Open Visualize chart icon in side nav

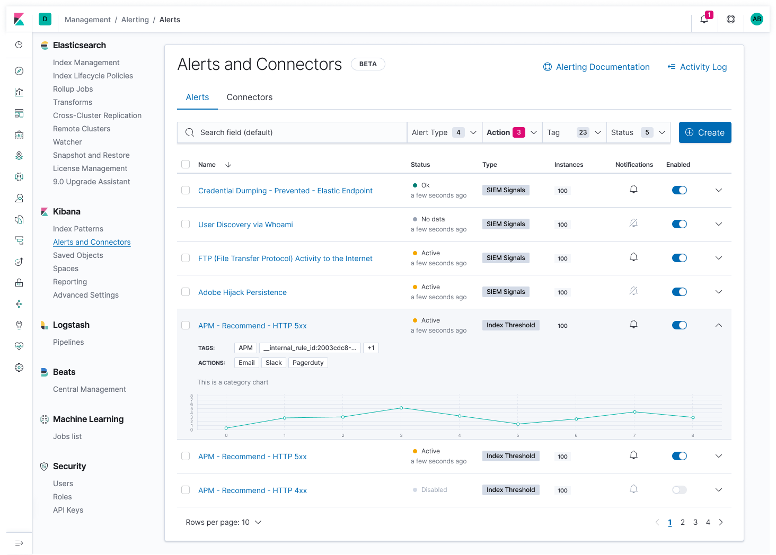click(x=19, y=92)
